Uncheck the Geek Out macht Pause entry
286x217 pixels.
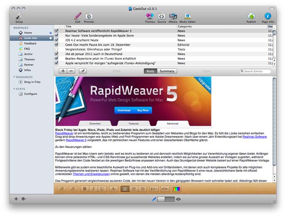click(x=57, y=45)
